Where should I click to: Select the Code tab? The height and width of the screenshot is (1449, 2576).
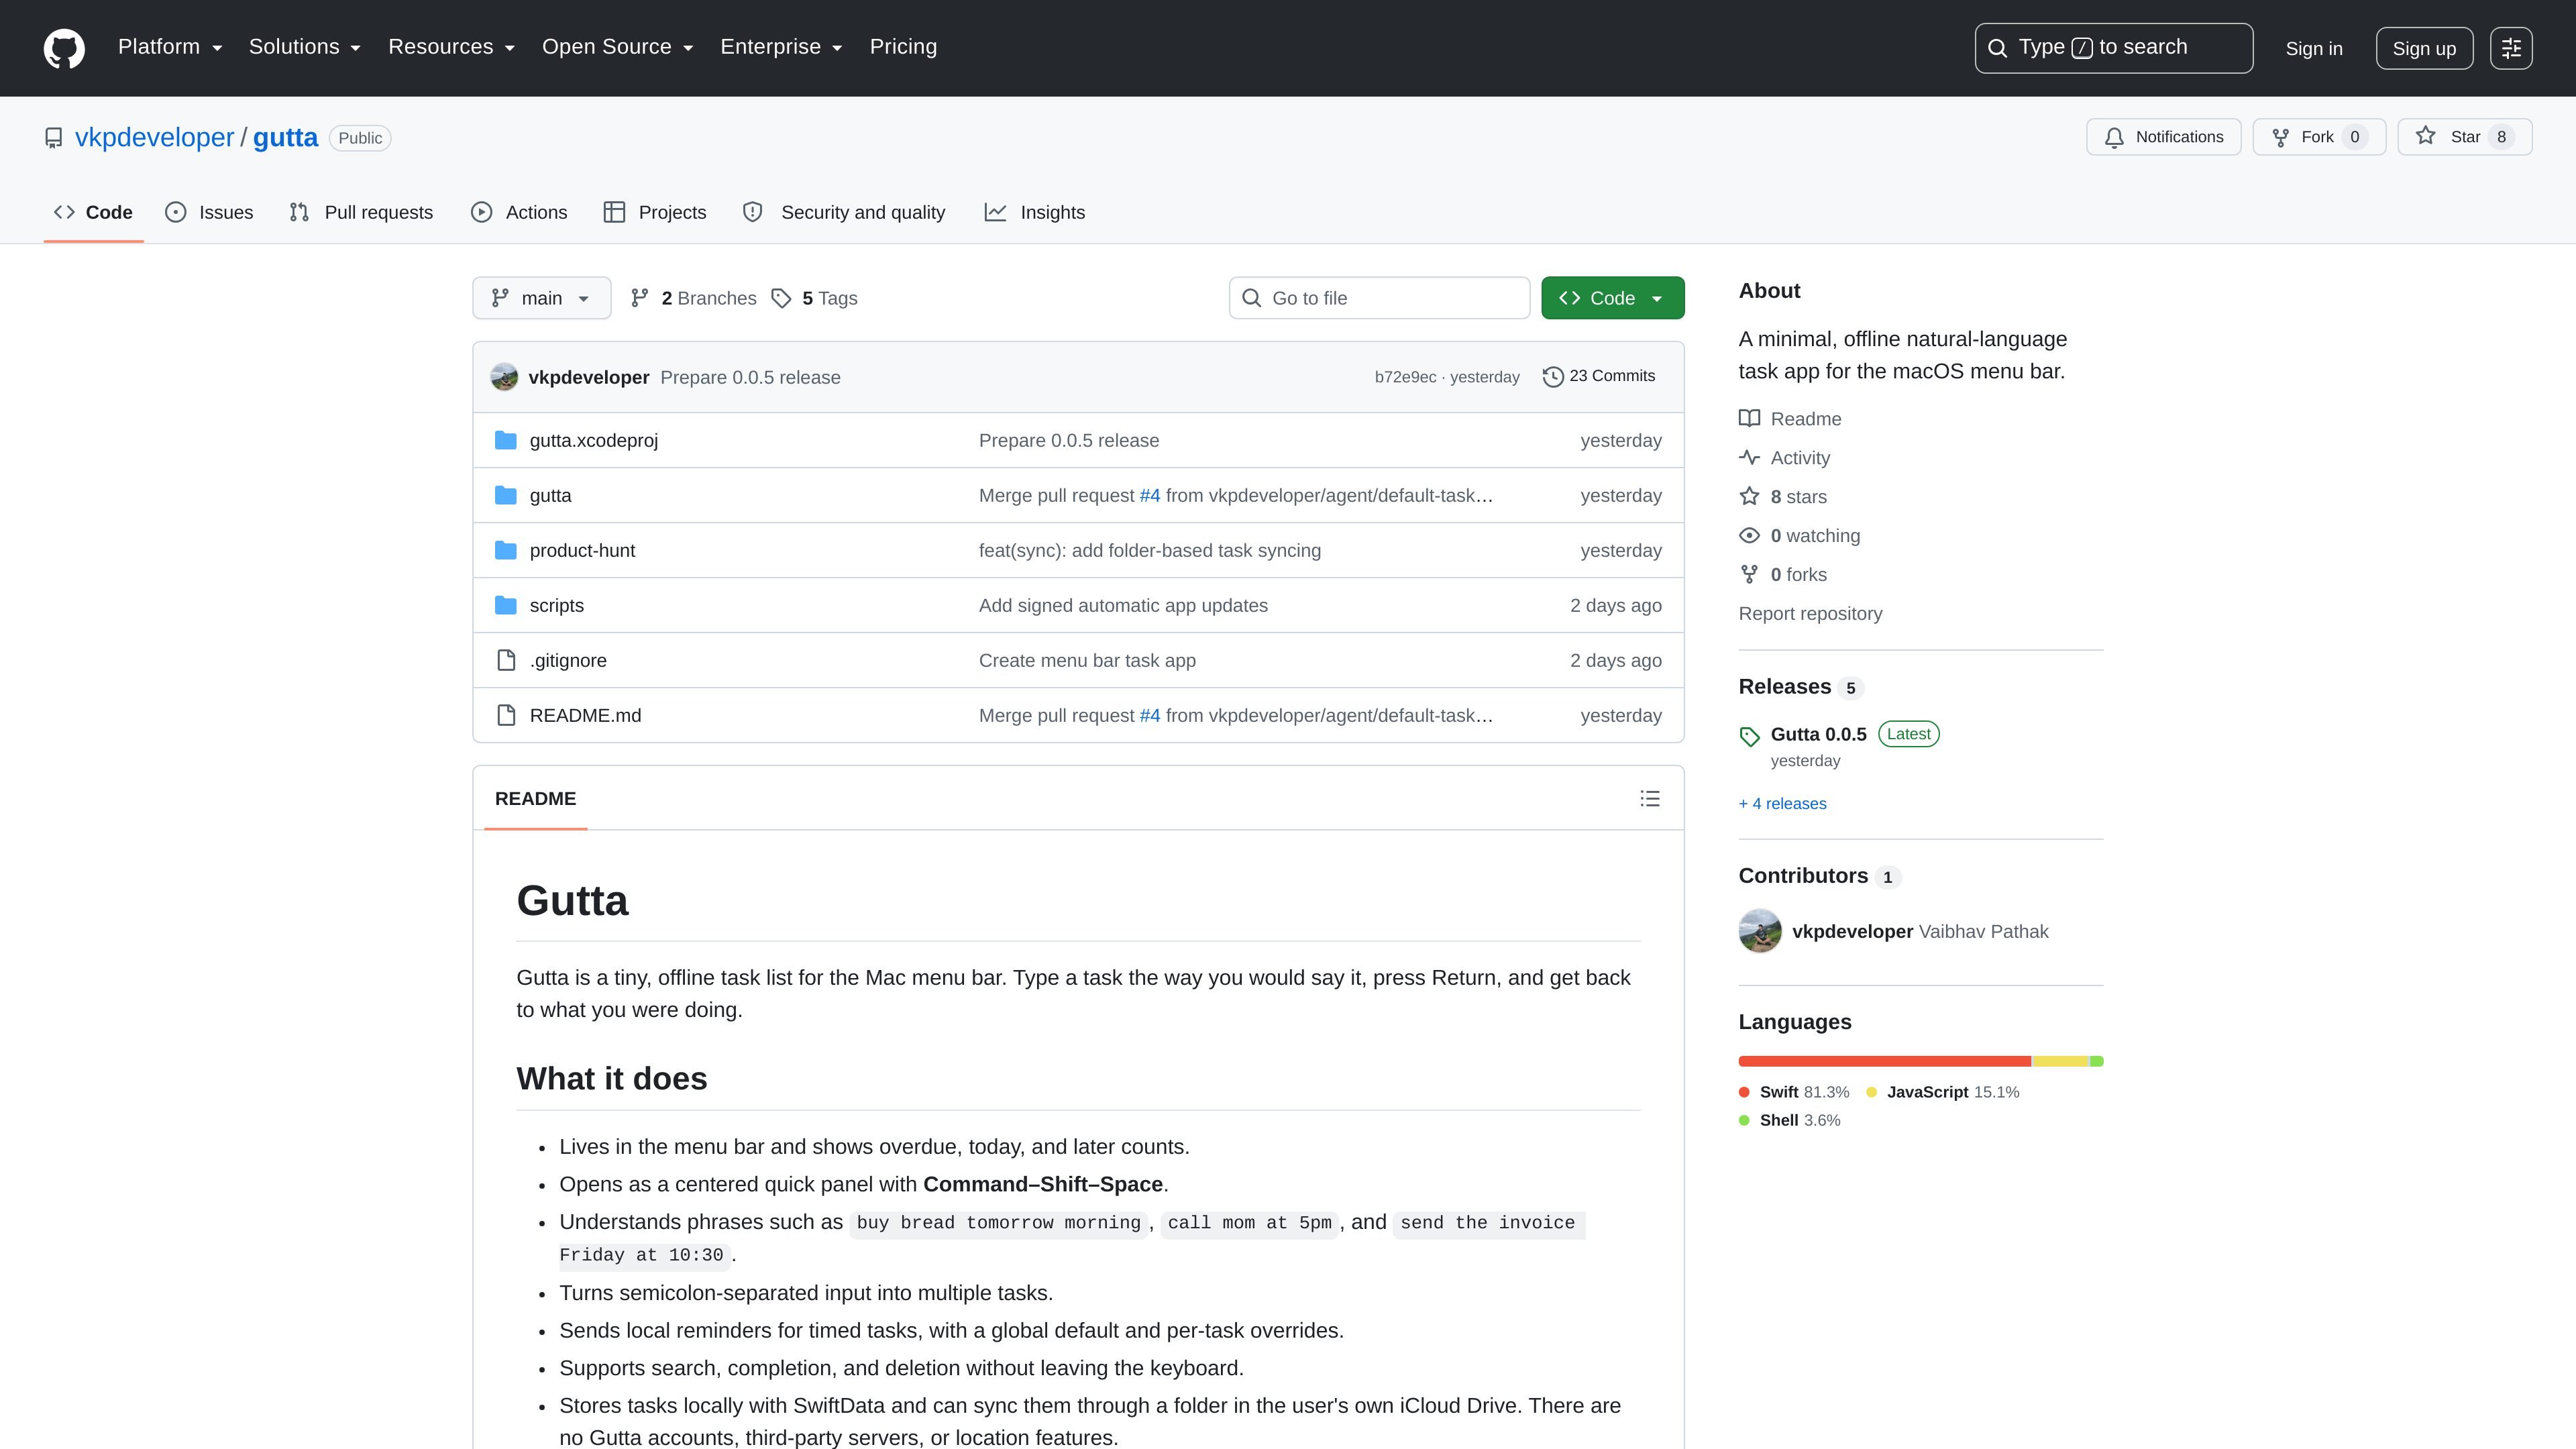click(x=93, y=212)
